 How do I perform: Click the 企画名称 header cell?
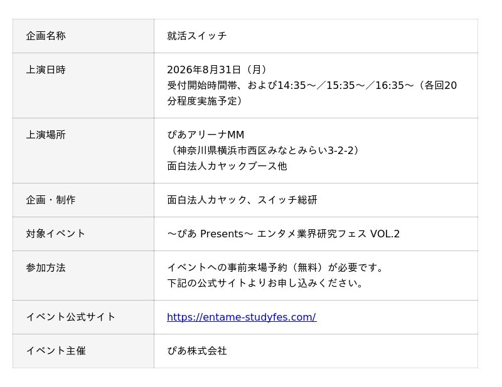coord(83,36)
